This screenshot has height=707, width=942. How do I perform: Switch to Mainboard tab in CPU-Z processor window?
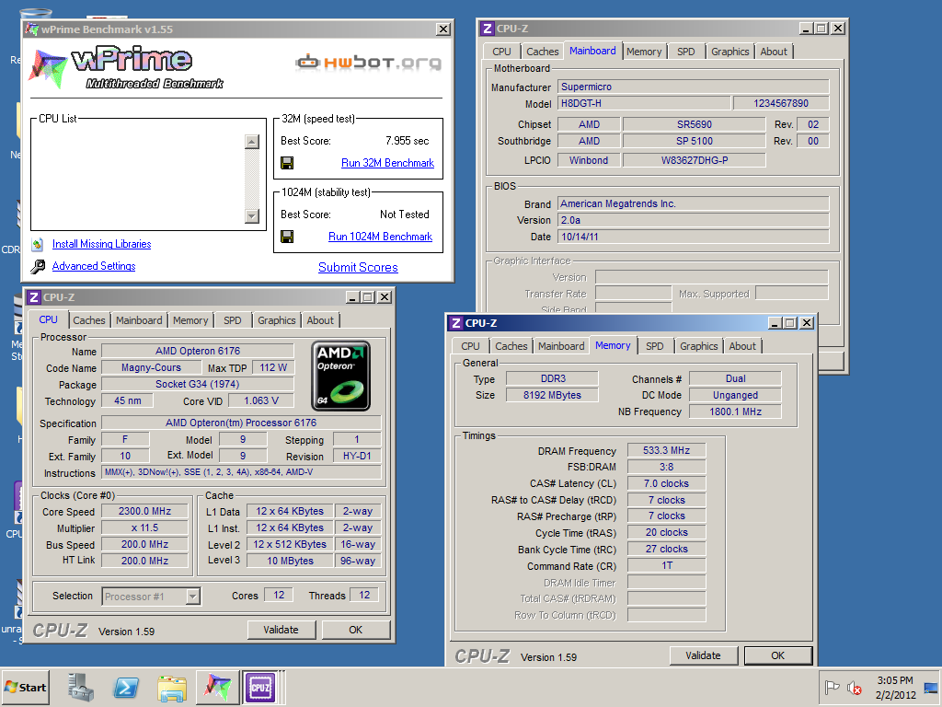[x=139, y=320]
